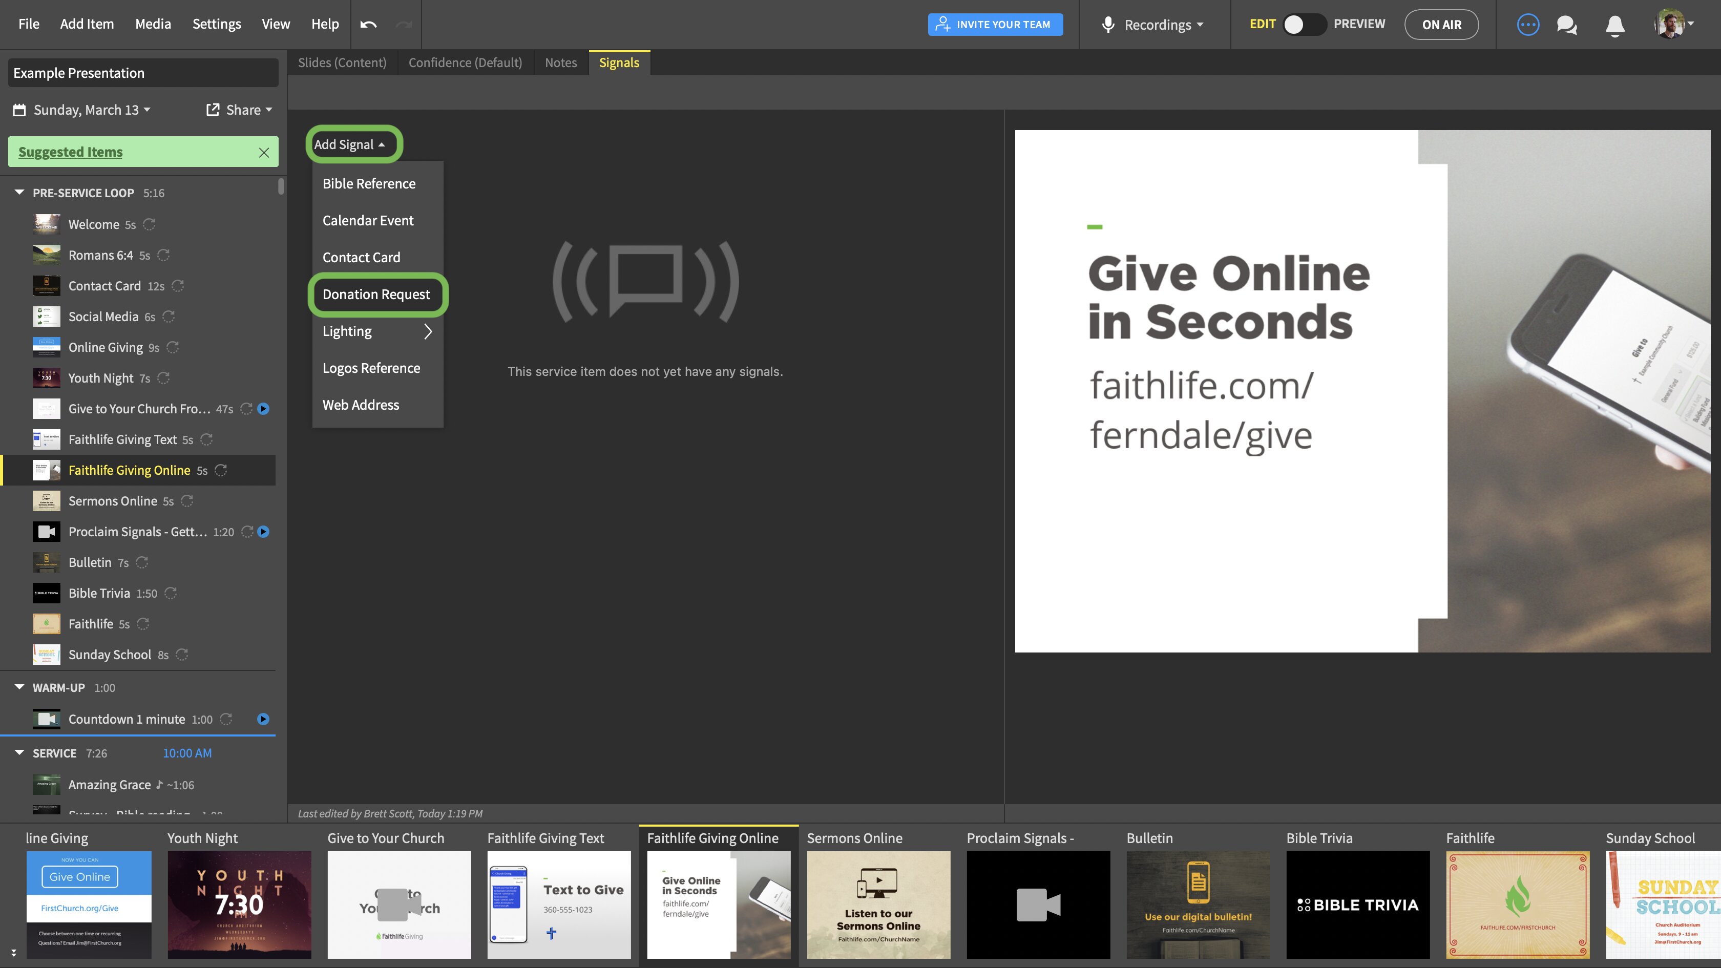The image size is (1721, 968).
Task: Switch the Edit/Preview toggle
Action: [x=1304, y=25]
